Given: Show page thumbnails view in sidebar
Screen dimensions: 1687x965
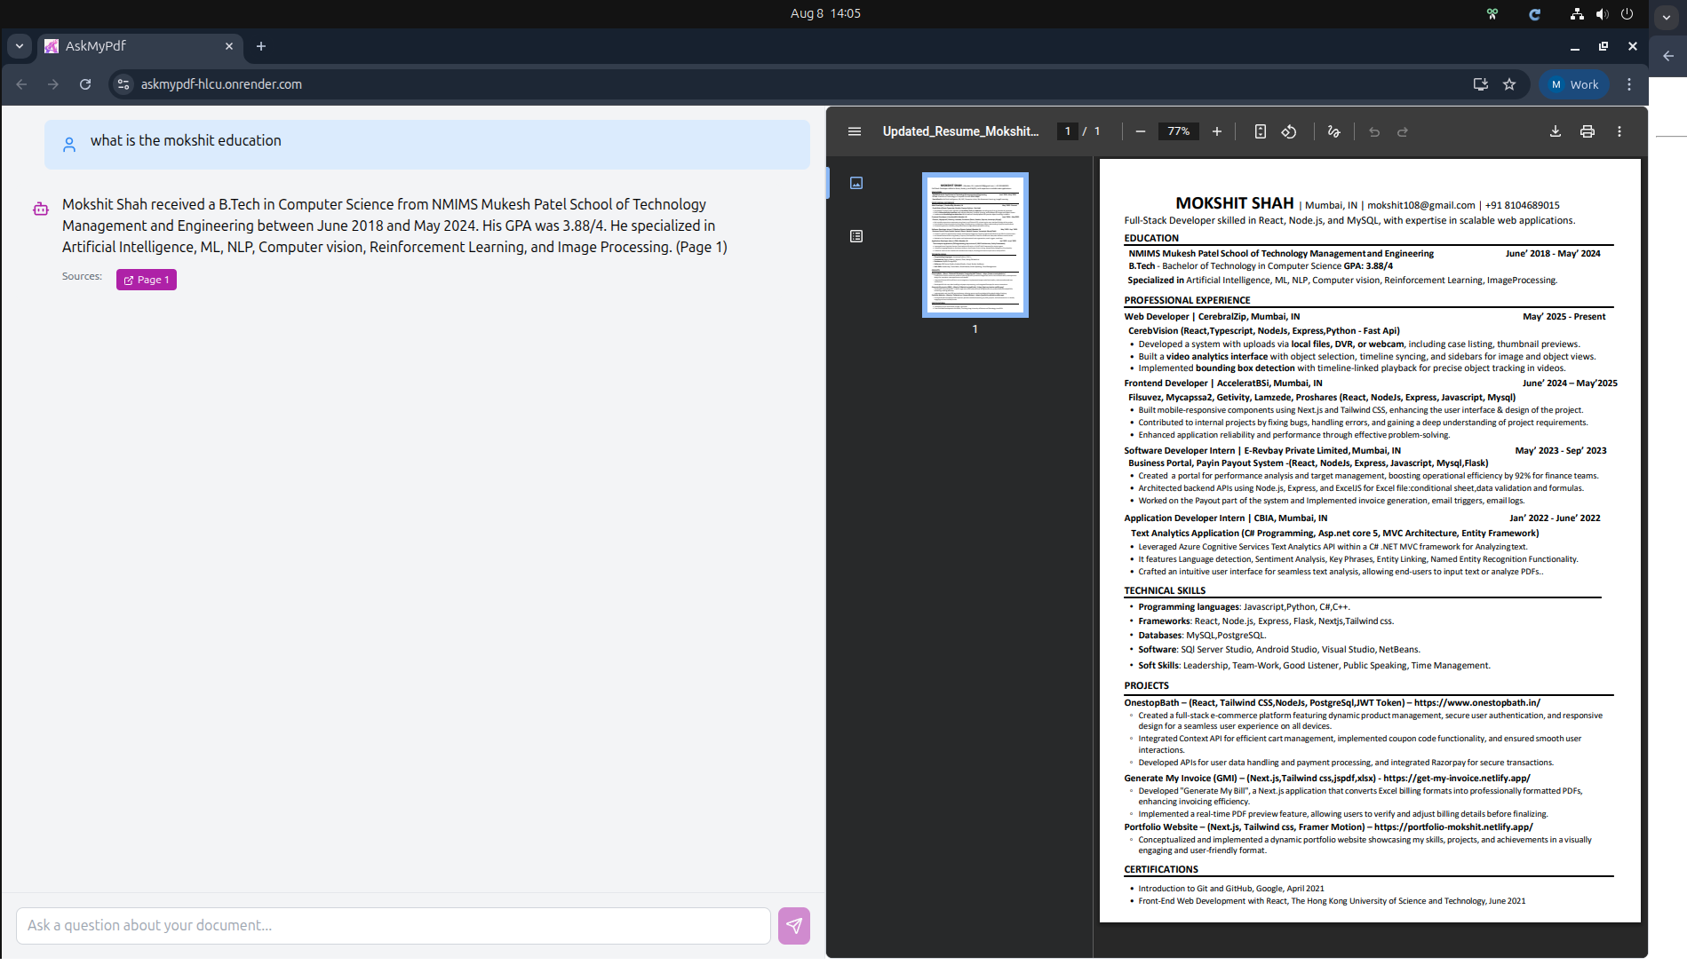Looking at the screenshot, I should 856,183.
